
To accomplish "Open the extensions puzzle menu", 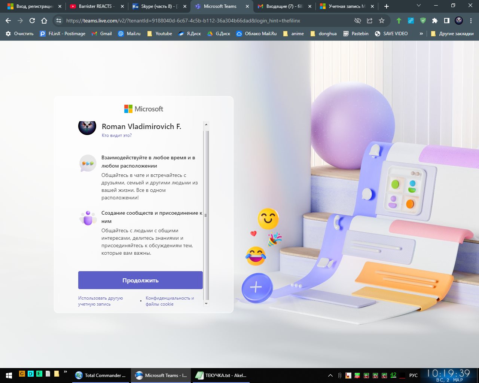I will (x=435, y=21).
